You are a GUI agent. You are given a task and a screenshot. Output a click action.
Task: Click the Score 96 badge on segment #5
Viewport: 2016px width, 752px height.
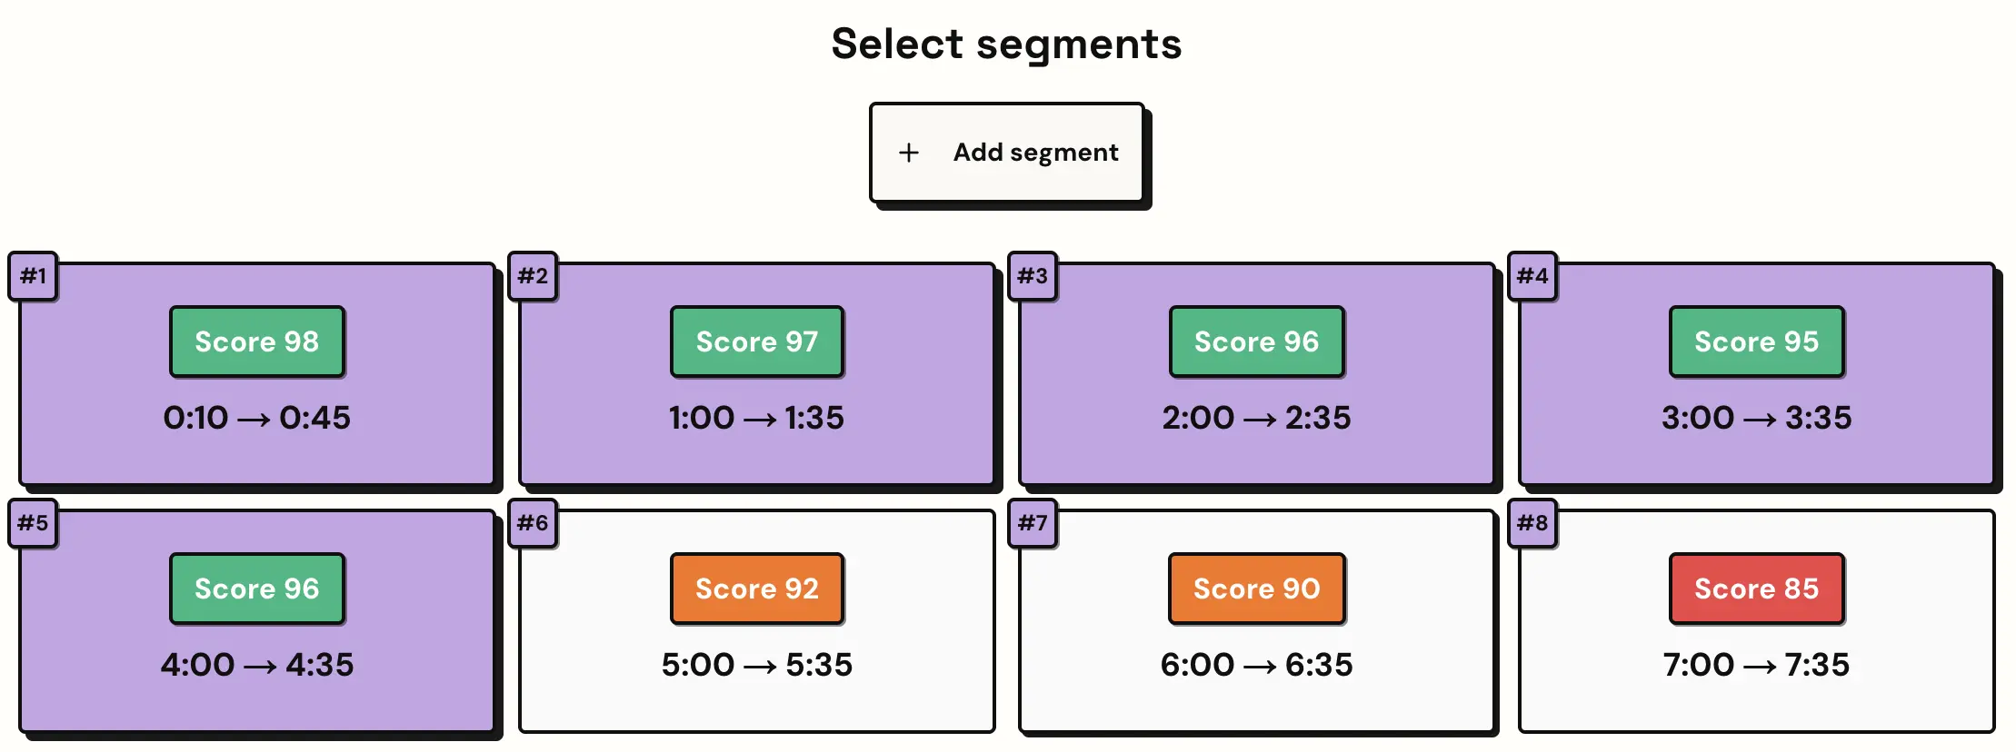[257, 589]
